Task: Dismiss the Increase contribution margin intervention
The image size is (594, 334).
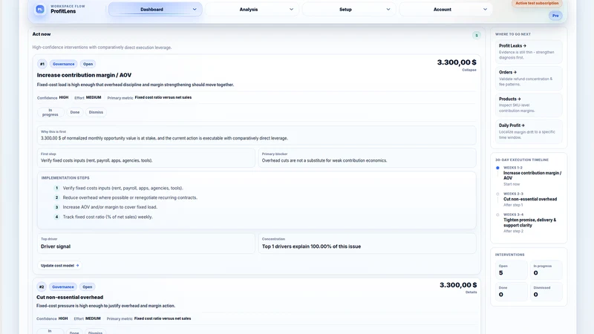Action: 96,113
